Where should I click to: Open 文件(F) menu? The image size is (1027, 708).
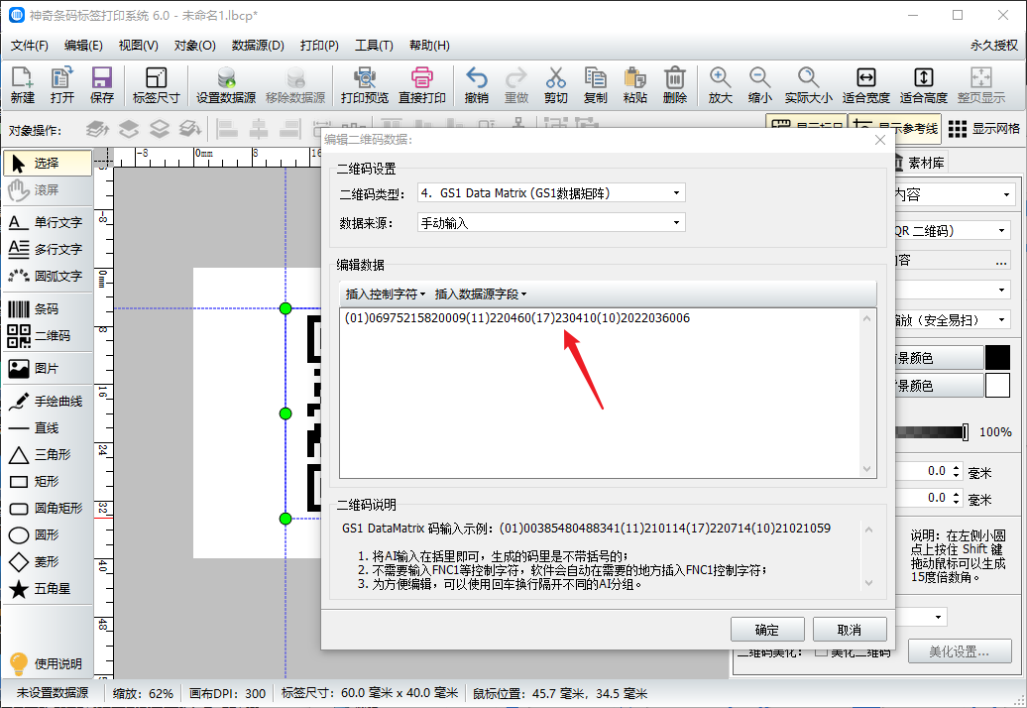coord(29,46)
